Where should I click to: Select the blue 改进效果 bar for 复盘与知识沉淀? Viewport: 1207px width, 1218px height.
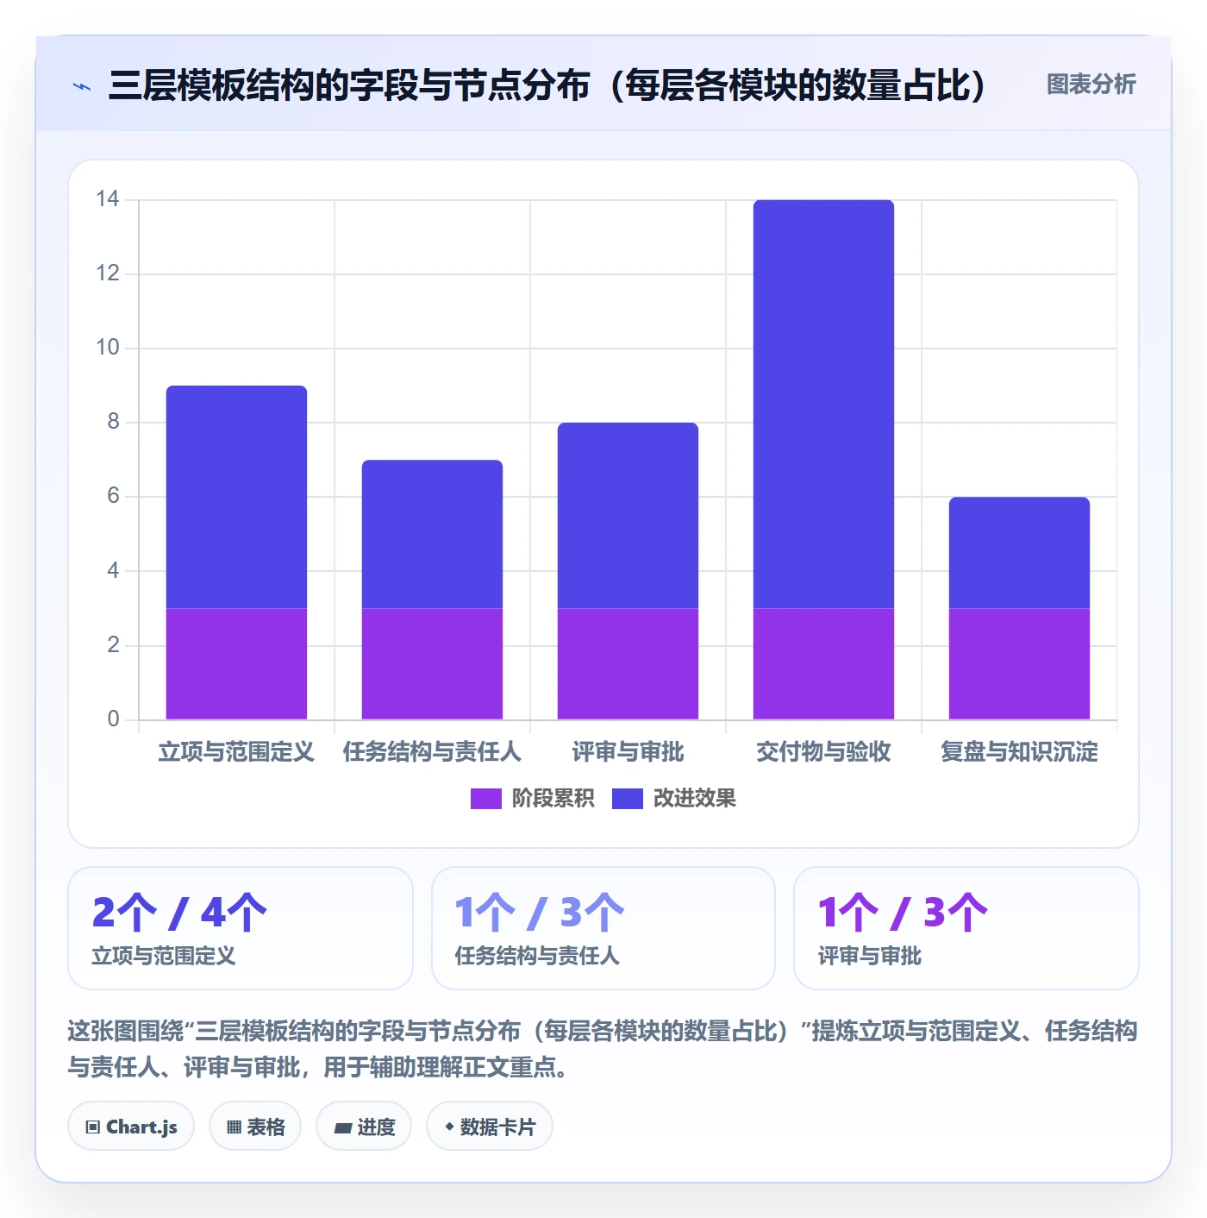1019,552
